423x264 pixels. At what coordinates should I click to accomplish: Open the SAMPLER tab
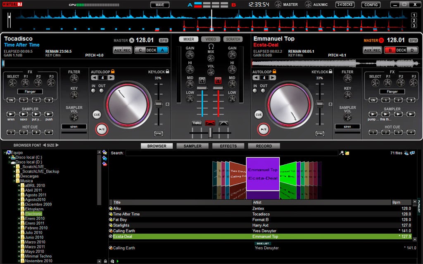coord(192,146)
